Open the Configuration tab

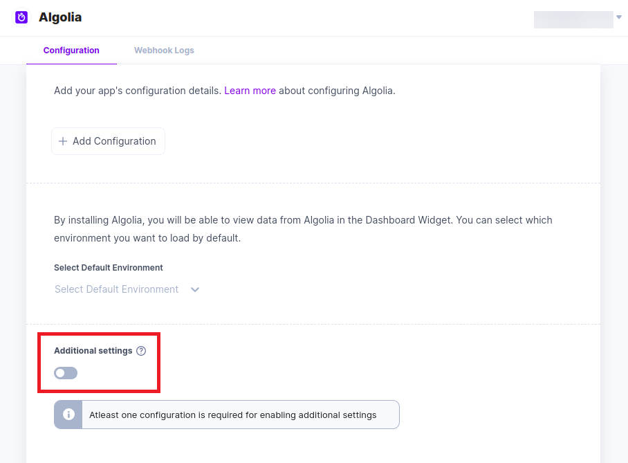coord(71,51)
